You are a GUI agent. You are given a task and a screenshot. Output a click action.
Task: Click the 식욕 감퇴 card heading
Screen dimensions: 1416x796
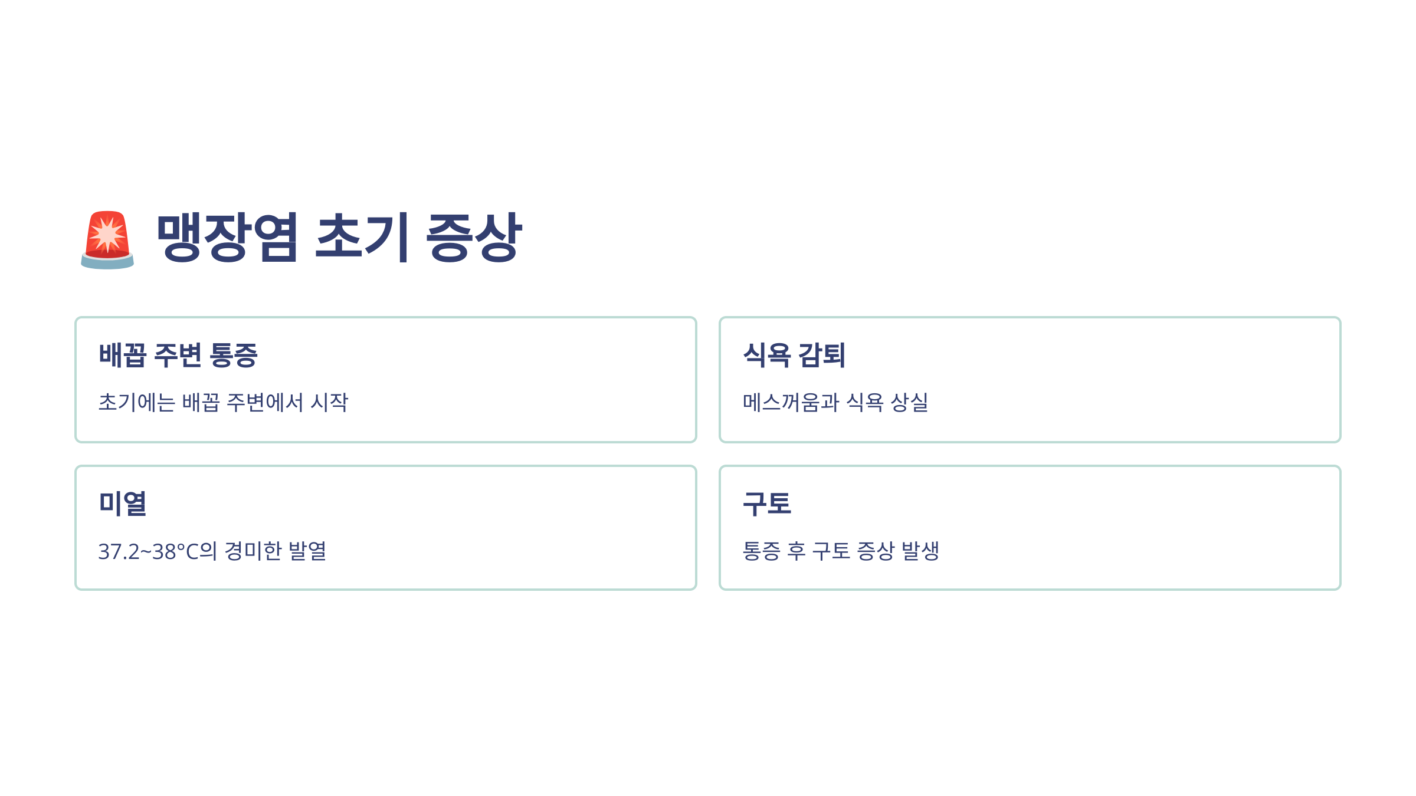794,355
